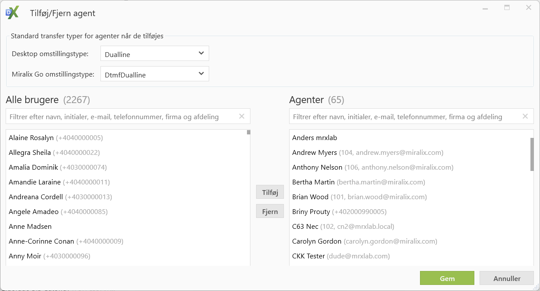The width and height of the screenshot is (540, 291).
Task: Maximize the Tilføj/Fjern agent window
Action: 507,8
